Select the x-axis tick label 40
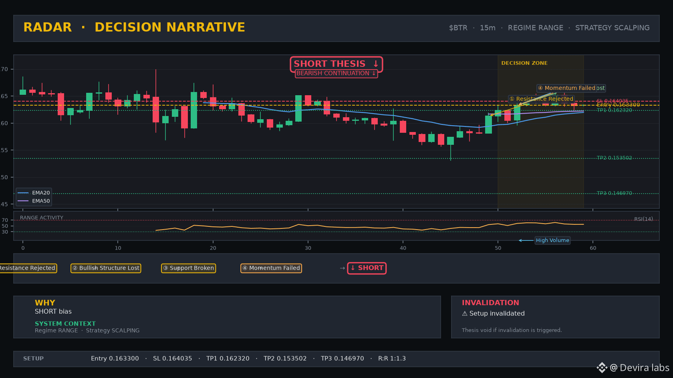This screenshot has height=378, width=673. point(403,248)
